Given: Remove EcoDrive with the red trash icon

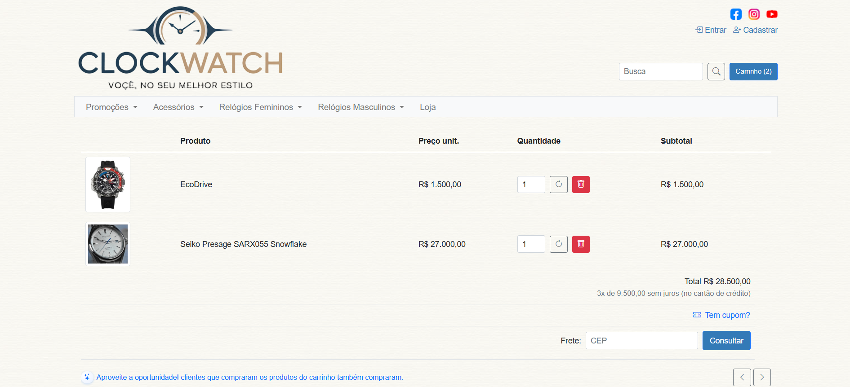Looking at the screenshot, I should [x=581, y=184].
